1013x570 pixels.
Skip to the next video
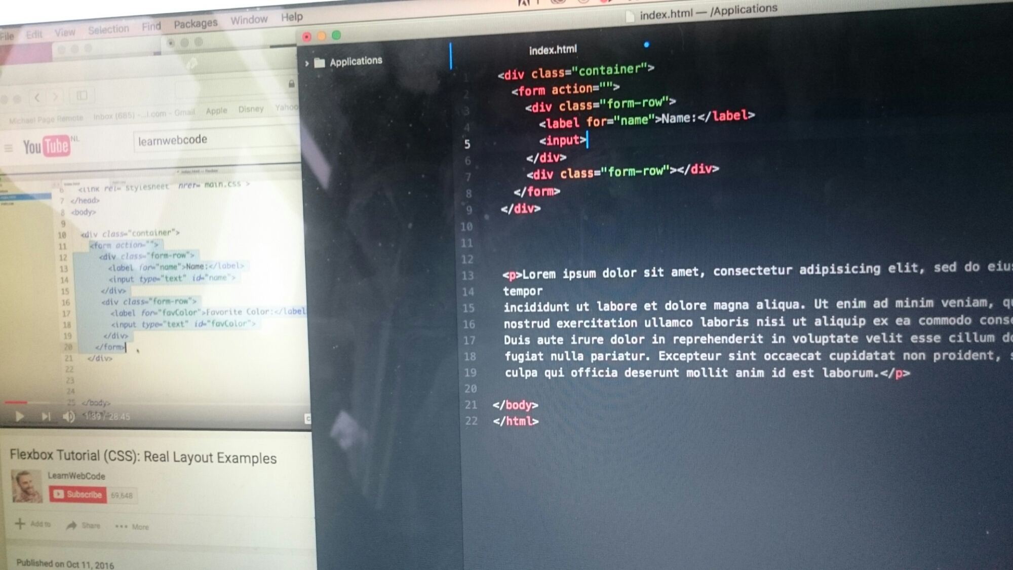tap(46, 416)
